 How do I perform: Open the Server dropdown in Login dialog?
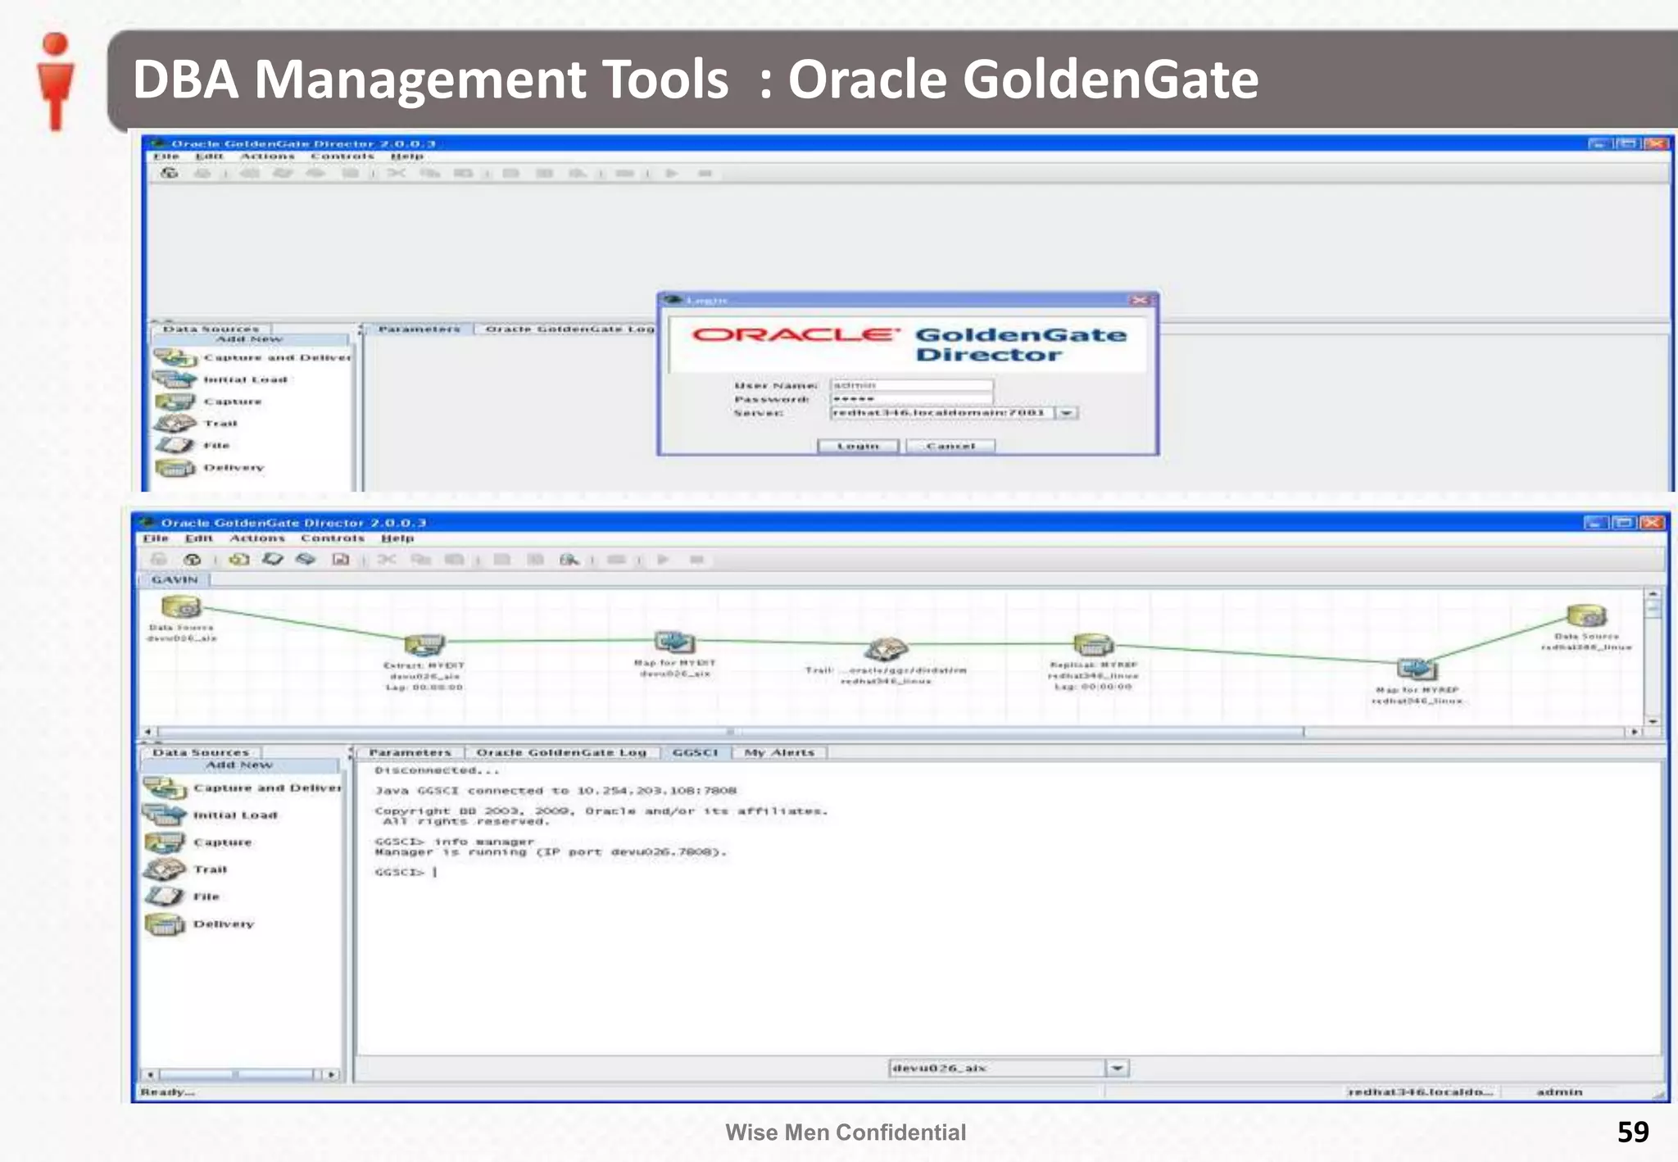pyautogui.click(x=1066, y=413)
